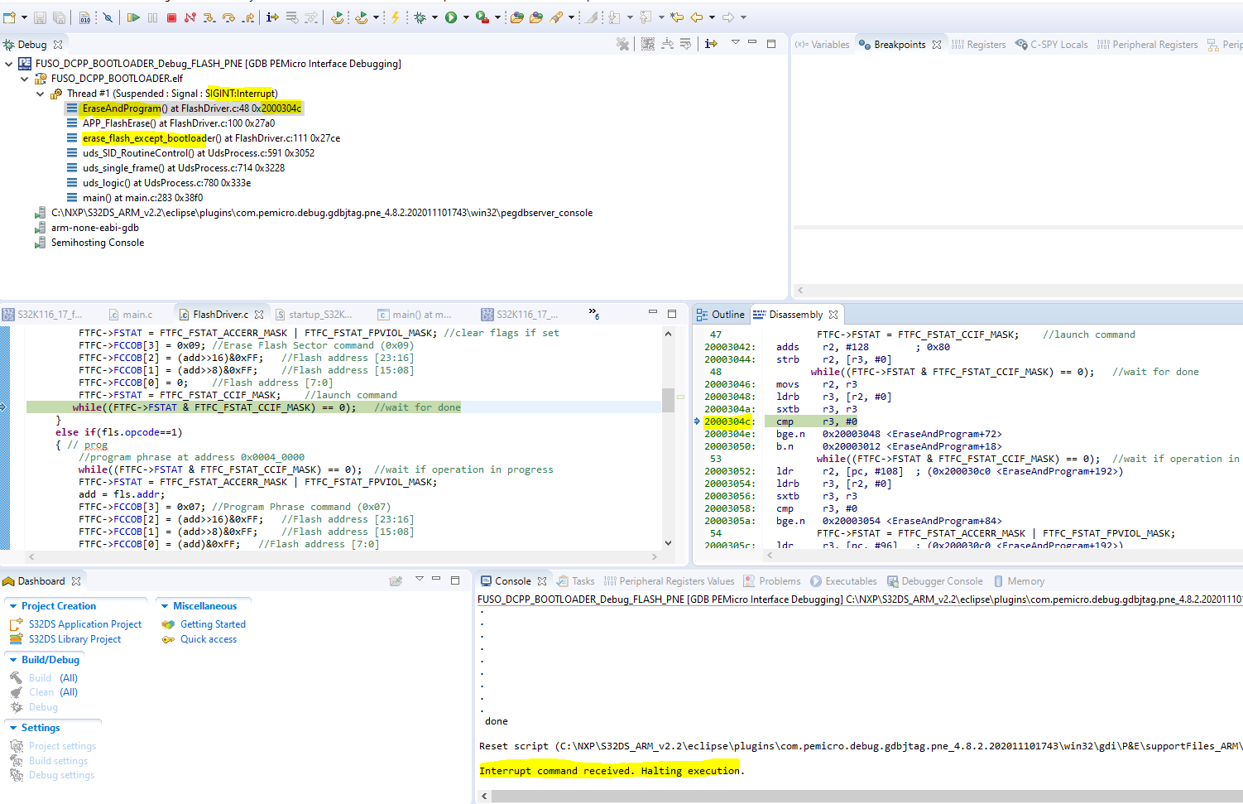Click the Disconnect debug icon

pyautogui.click(x=190, y=17)
